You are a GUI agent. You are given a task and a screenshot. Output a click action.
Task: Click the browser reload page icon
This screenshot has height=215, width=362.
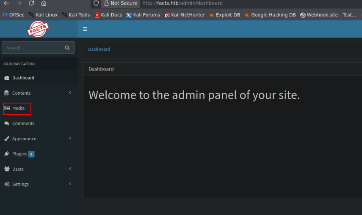(x=31, y=3)
